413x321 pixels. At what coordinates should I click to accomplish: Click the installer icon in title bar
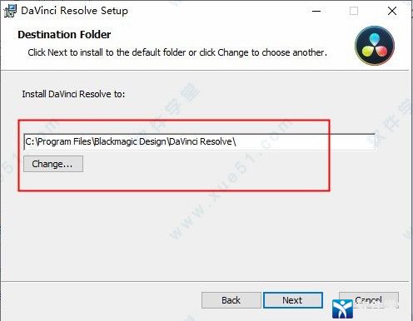tap(10, 11)
